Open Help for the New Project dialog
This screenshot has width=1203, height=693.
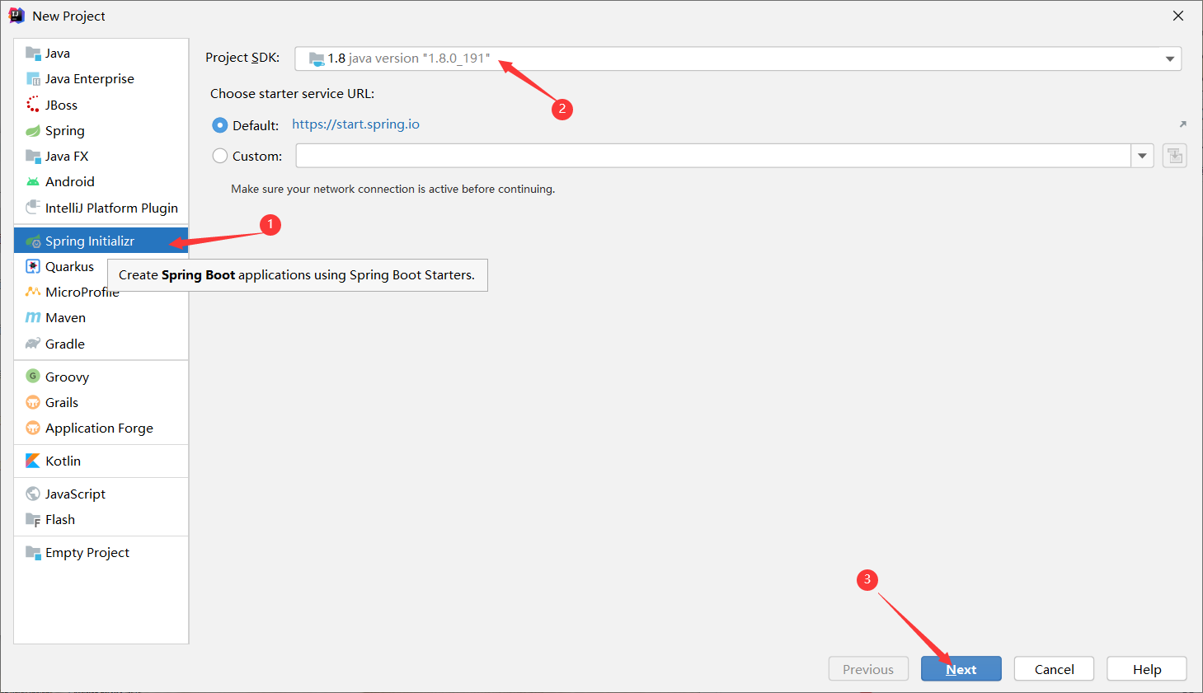tap(1147, 669)
